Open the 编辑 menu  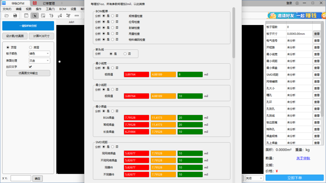[x=18, y=9]
